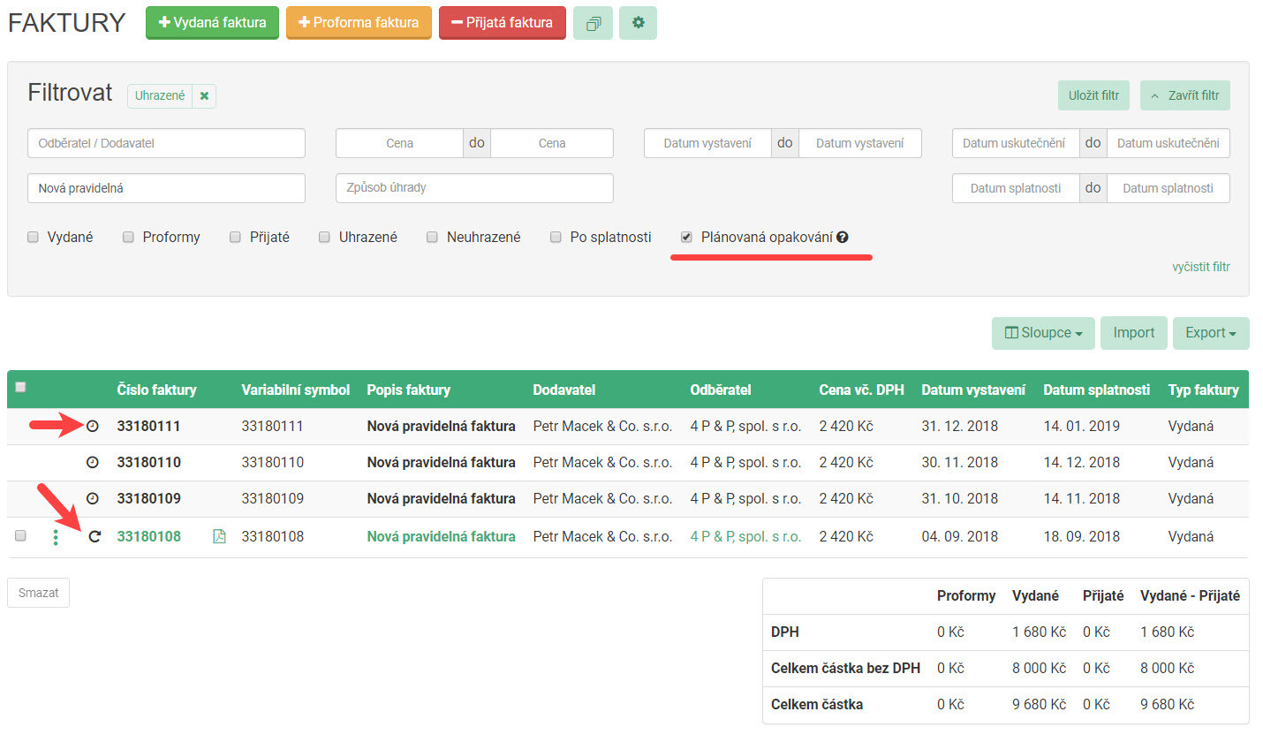Screen dimensions: 1263x742
Task: Open the Export dropdown
Action: click(x=1210, y=333)
